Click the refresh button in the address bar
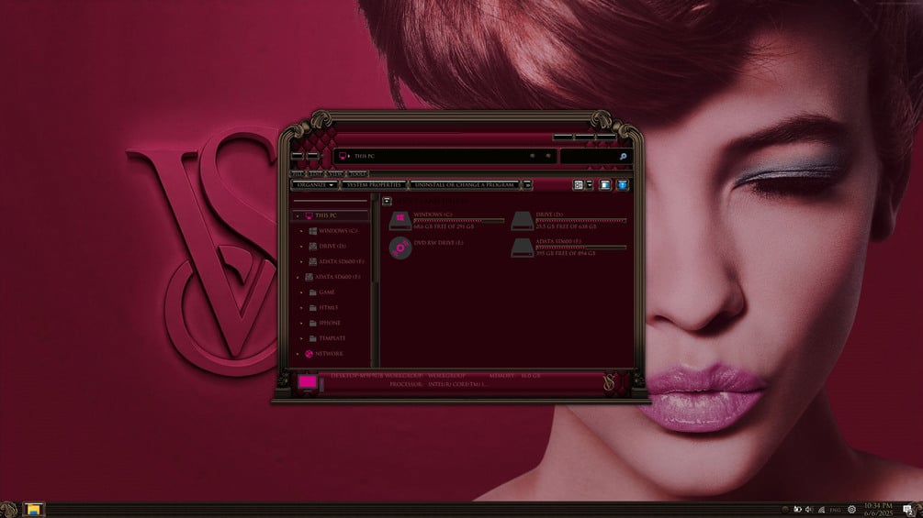 click(548, 156)
